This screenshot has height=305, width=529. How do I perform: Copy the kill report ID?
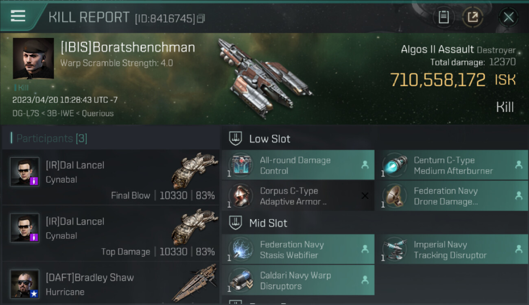pos(201,19)
